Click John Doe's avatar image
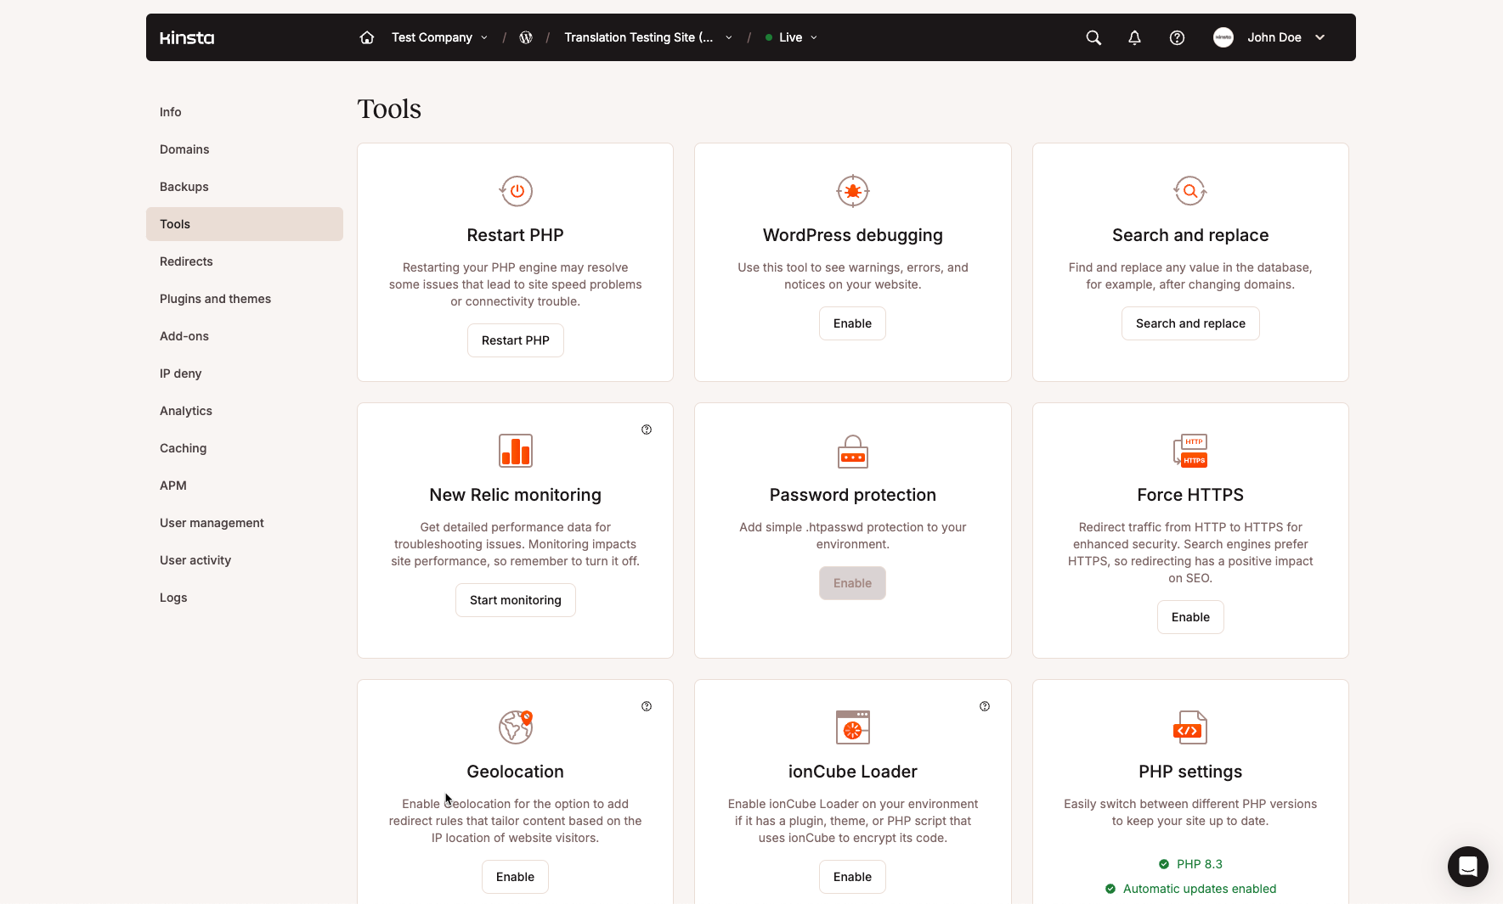Viewport: 1503px width, 904px height. (1223, 37)
